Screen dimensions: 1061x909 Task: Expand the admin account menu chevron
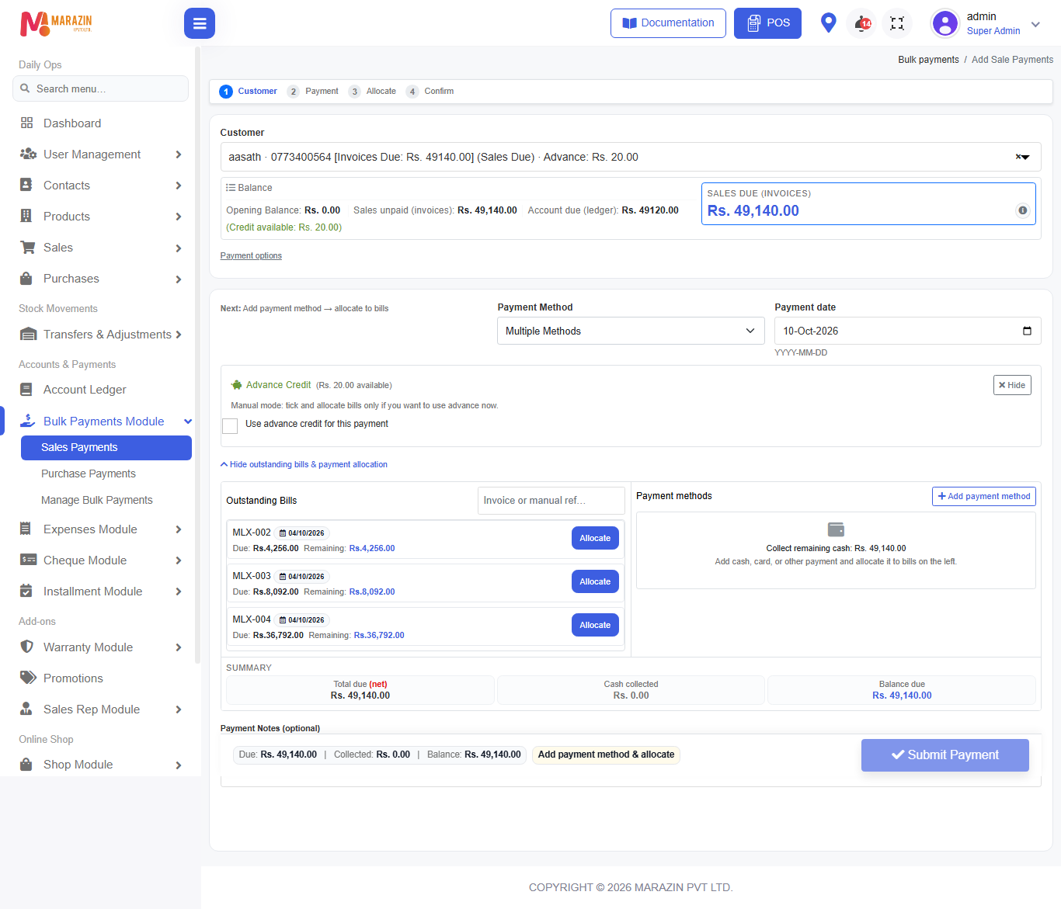(1035, 25)
